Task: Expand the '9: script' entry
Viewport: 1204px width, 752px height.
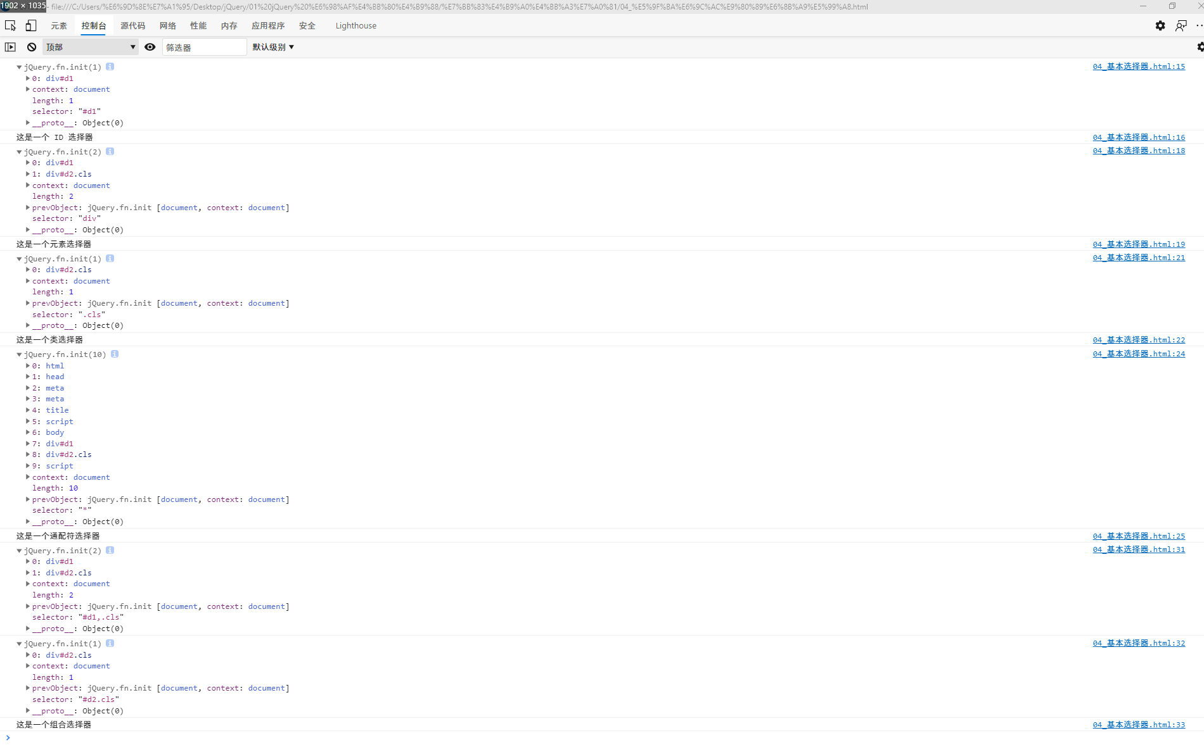Action: (27, 466)
